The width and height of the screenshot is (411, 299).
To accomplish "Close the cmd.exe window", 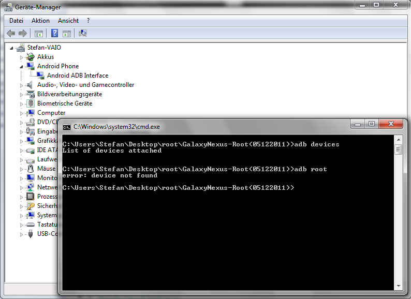I will pos(391,124).
